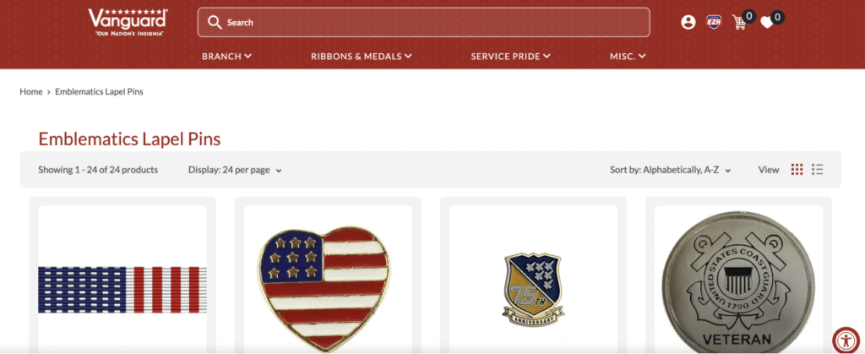Open the wishlist heart icon
The height and width of the screenshot is (354, 865).
(767, 23)
